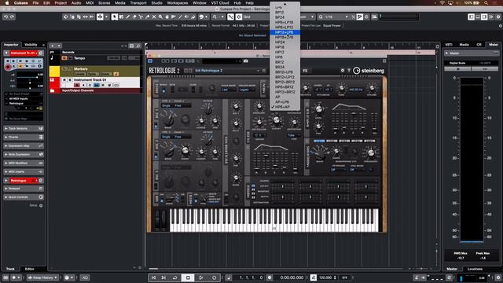Choose BR12+LP6 filter type
Image resolution: width=503 pixels, height=283 pixels.
(284, 72)
